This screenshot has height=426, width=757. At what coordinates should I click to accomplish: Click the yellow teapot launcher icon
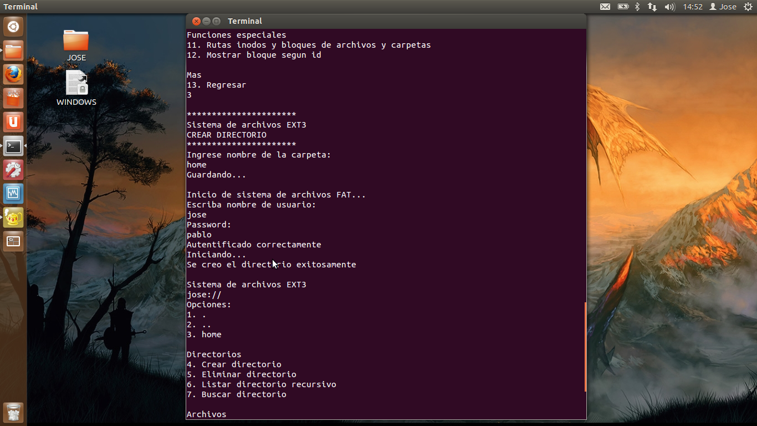(13, 218)
